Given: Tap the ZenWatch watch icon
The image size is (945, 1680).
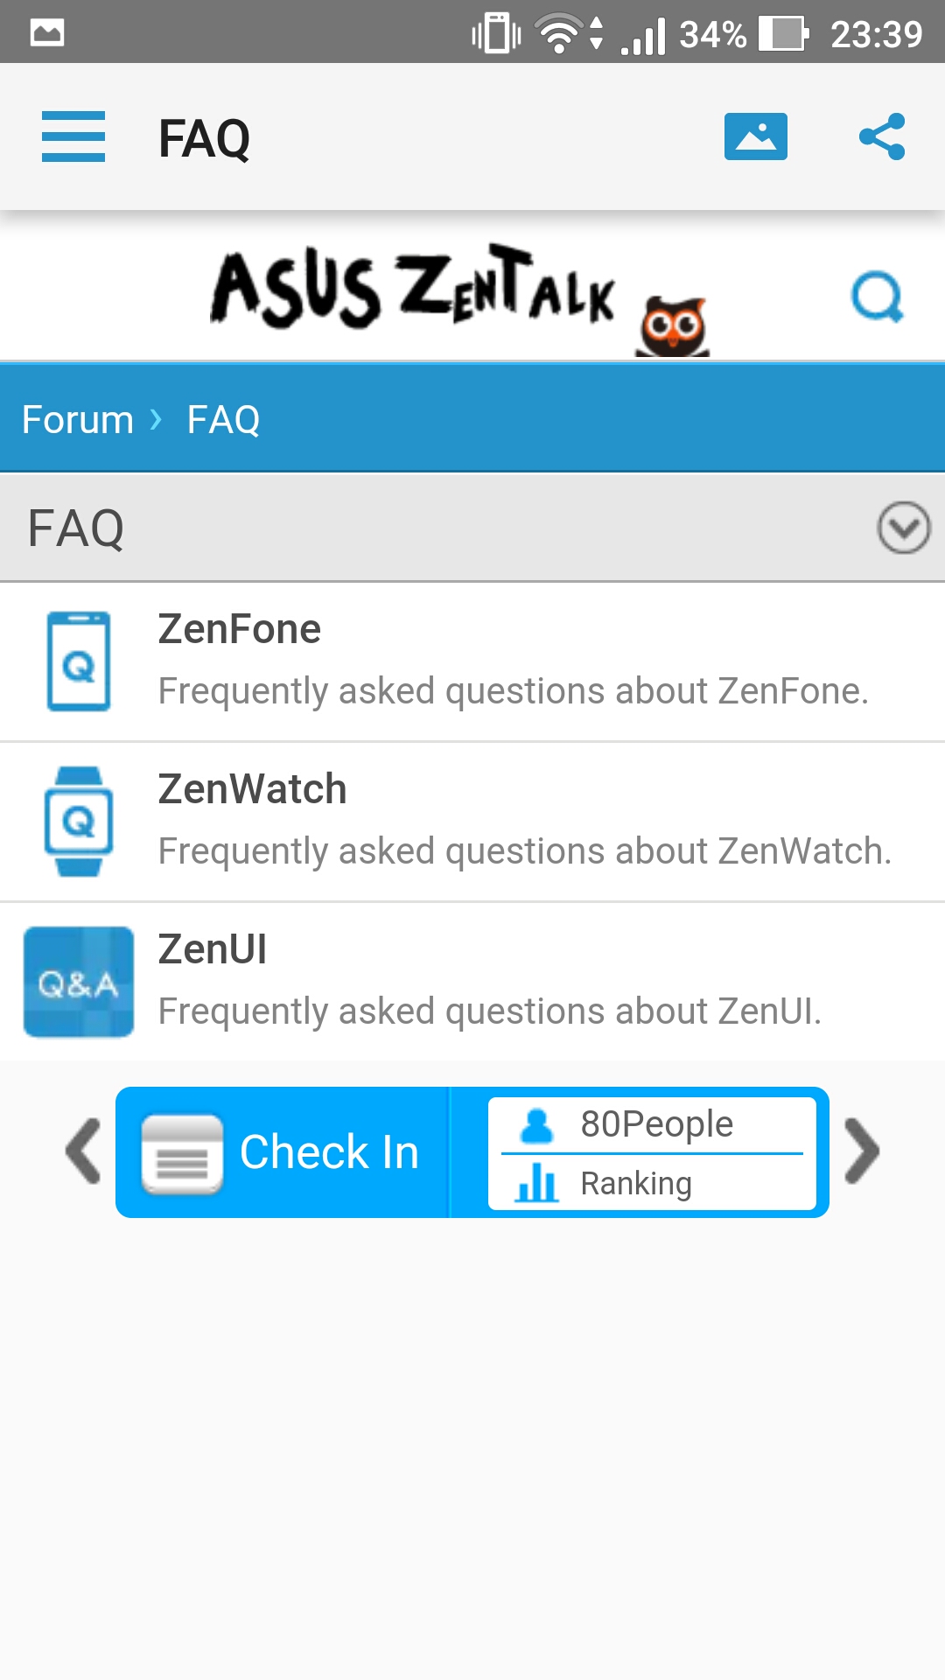Looking at the screenshot, I should click(79, 822).
